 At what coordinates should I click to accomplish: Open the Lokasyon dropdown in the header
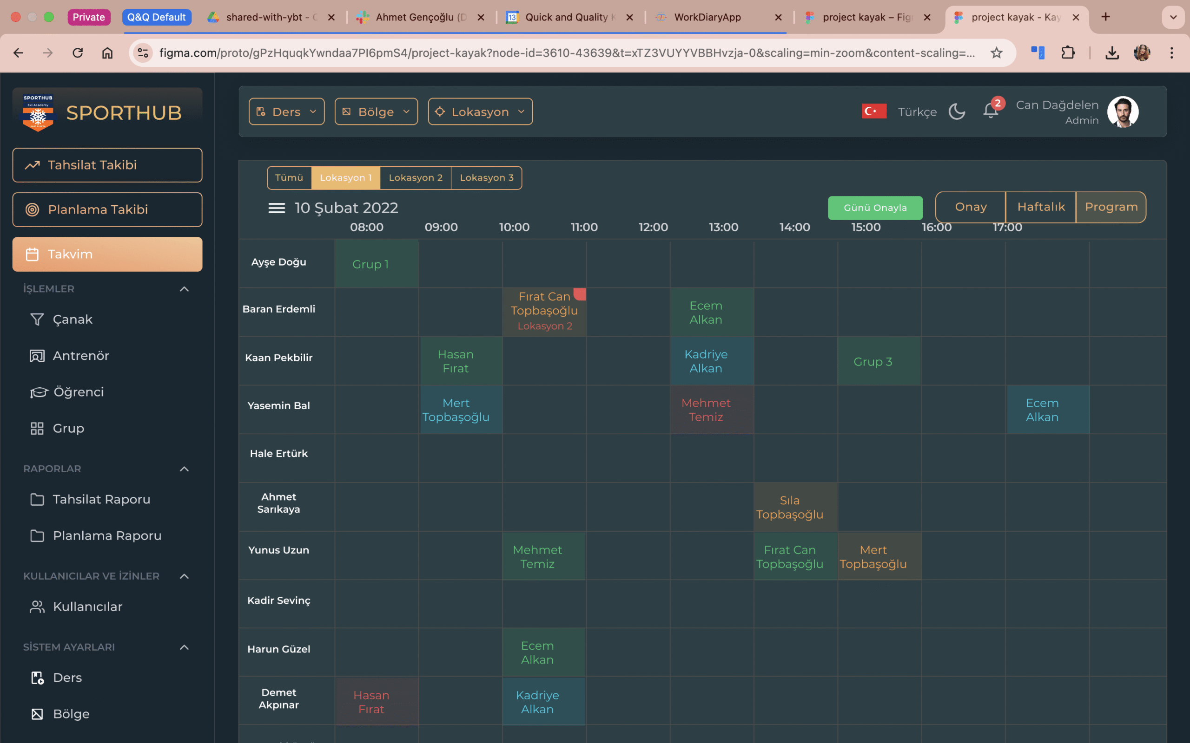coord(480,111)
